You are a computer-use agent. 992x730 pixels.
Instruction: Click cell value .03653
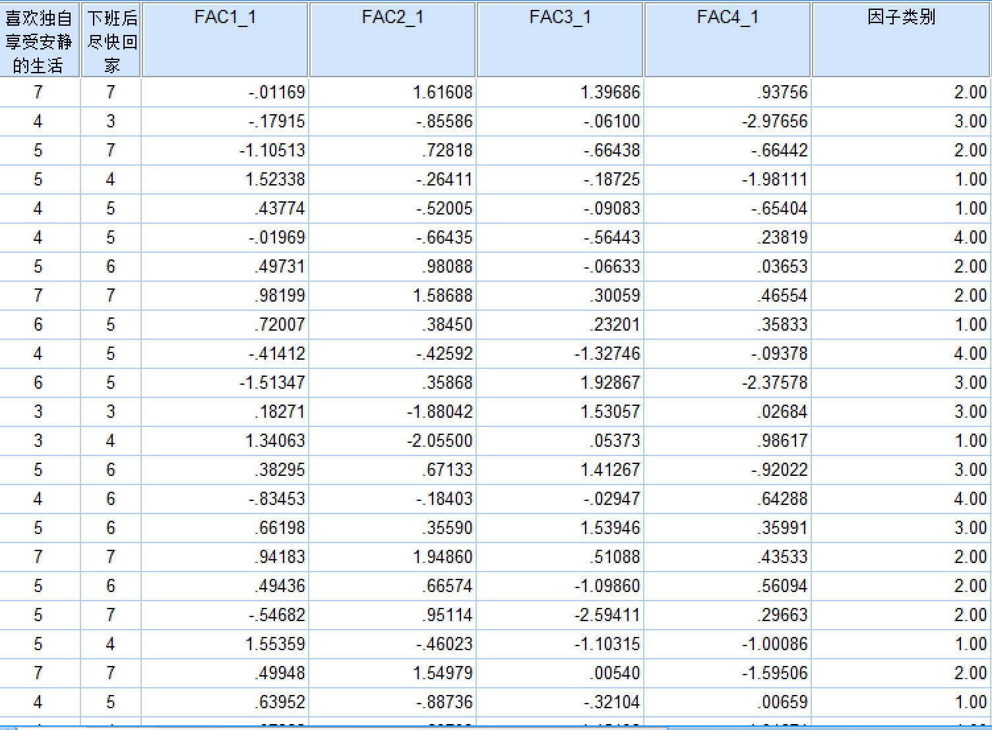pos(782,267)
